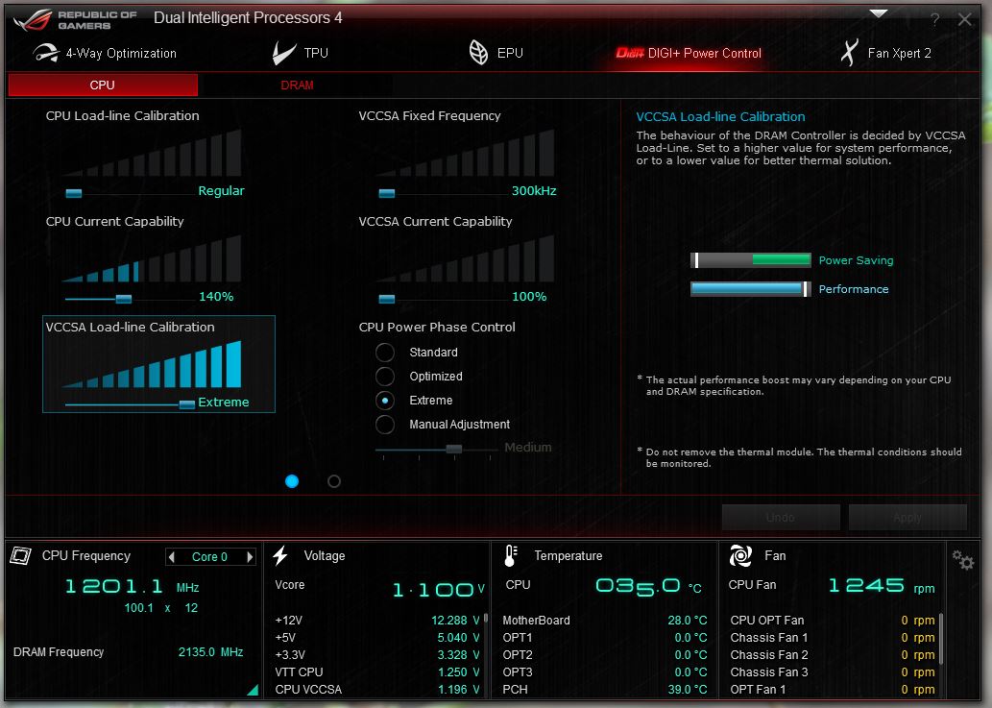Click VCCSA Current Capability slider handle
Image resolution: width=992 pixels, height=708 pixels.
point(387,299)
